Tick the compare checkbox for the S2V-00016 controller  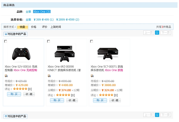pyautogui.click(x=5, y=41)
